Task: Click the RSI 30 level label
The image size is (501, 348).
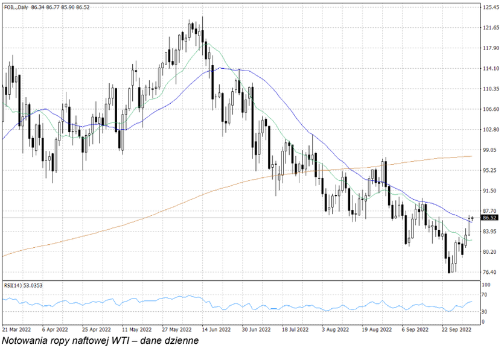Action: point(485,312)
